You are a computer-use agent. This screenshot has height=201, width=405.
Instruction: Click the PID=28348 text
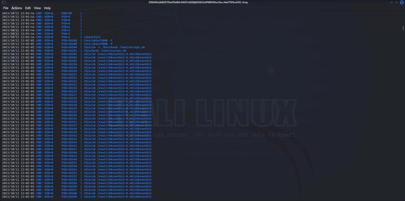(69, 159)
